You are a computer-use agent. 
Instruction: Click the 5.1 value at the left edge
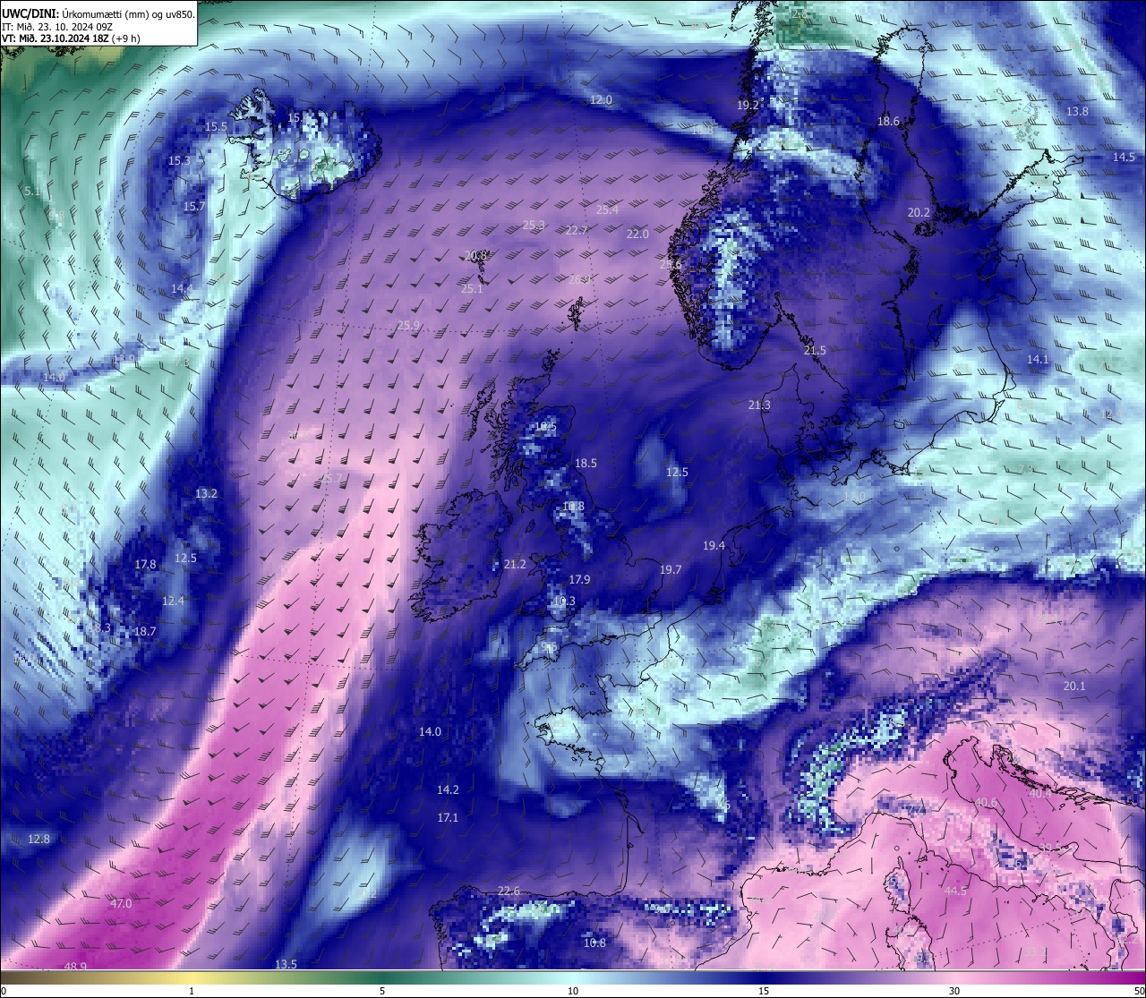[x=32, y=192]
